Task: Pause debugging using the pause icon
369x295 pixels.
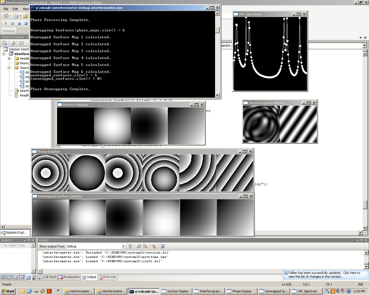Action: pyautogui.click(x=12, y=23)
